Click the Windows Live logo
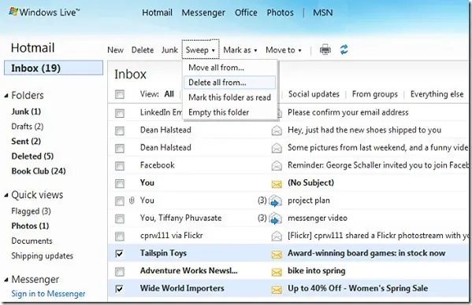Screen dimensions: 472x305 click(44, 13)
